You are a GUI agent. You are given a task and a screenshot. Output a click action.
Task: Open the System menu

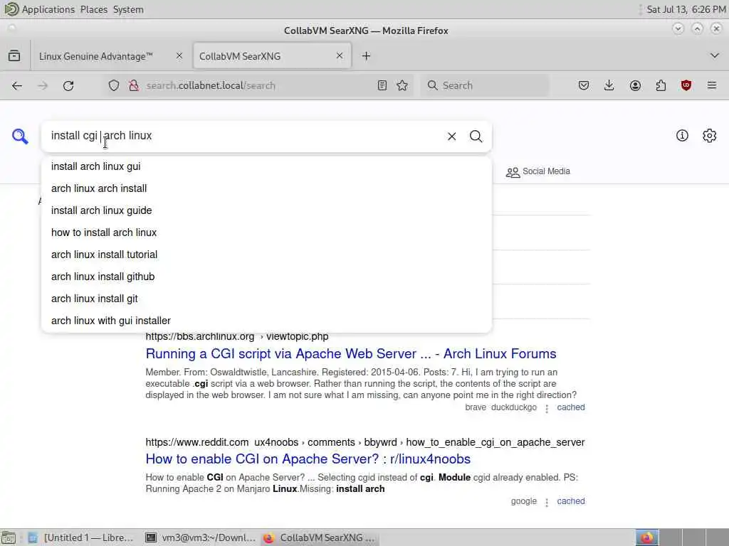tap(128, 9)
